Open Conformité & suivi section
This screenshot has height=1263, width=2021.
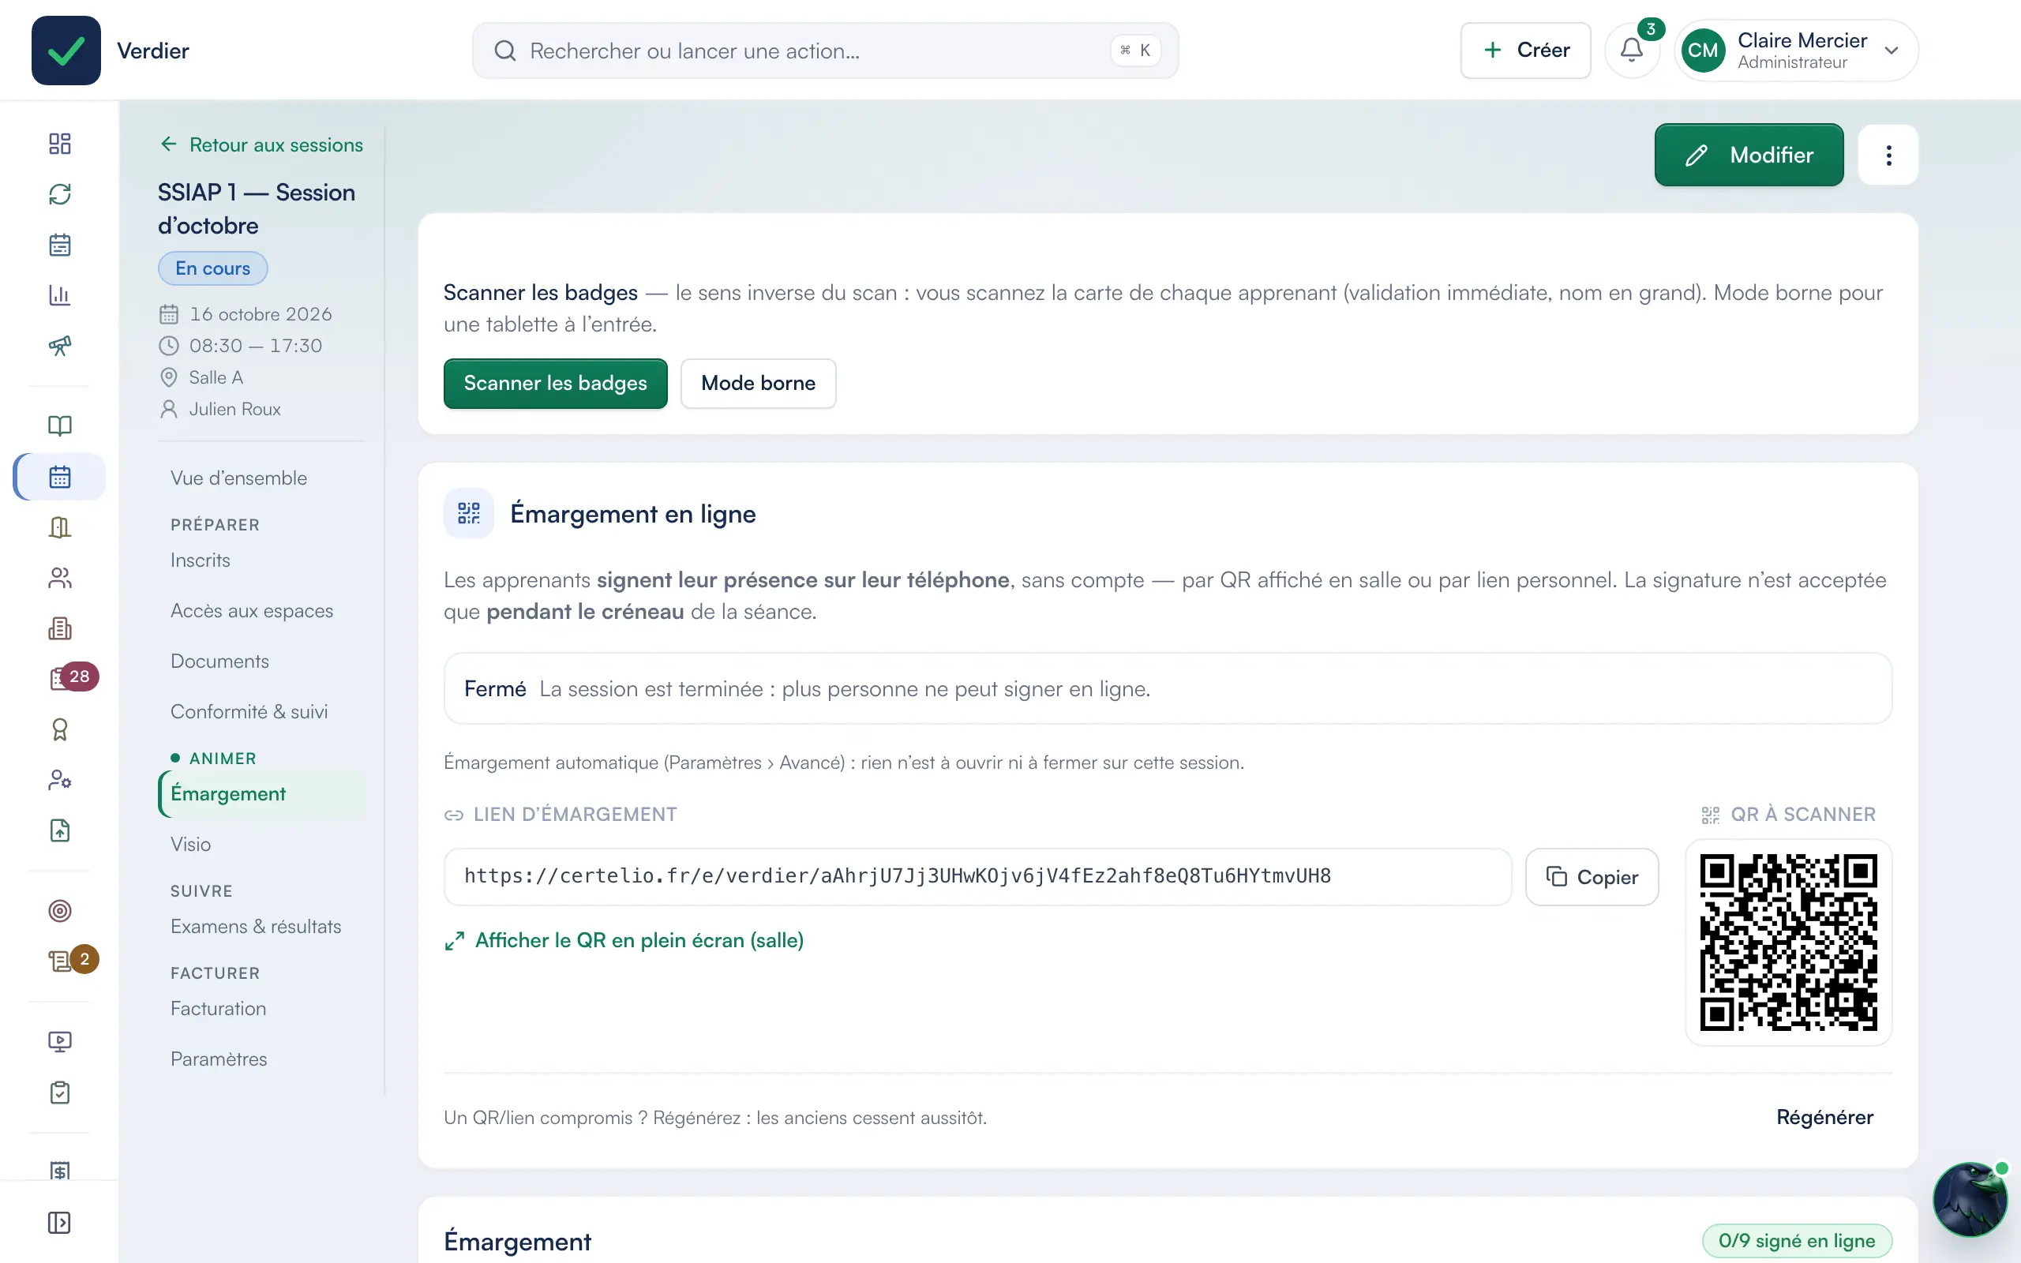point(249,712)
